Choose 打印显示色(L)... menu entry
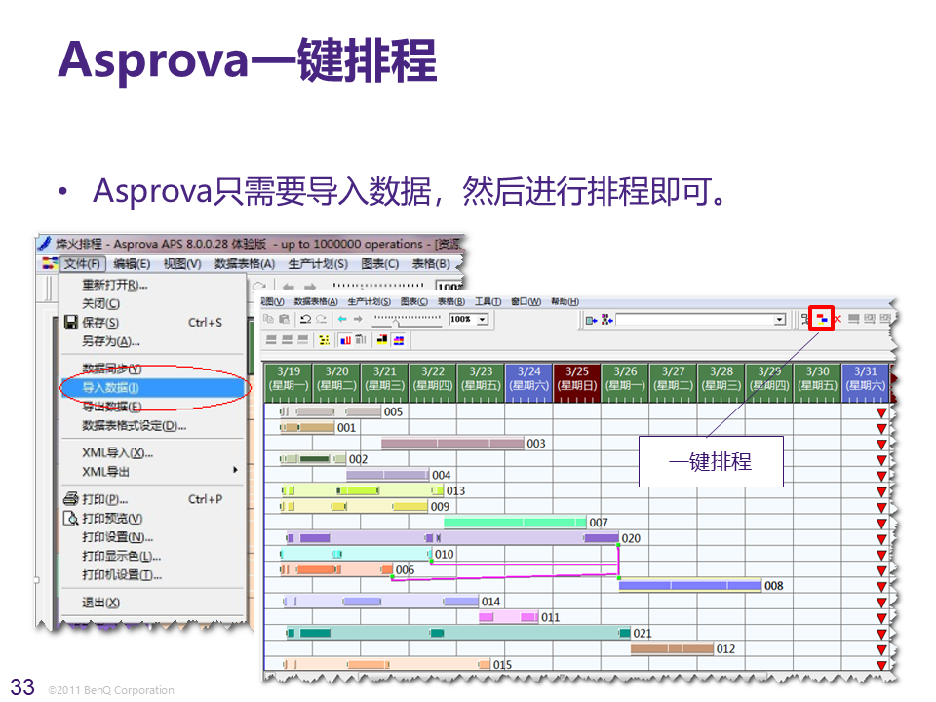The width and height of the screenshot is (936, 702). tap(121, 557)
